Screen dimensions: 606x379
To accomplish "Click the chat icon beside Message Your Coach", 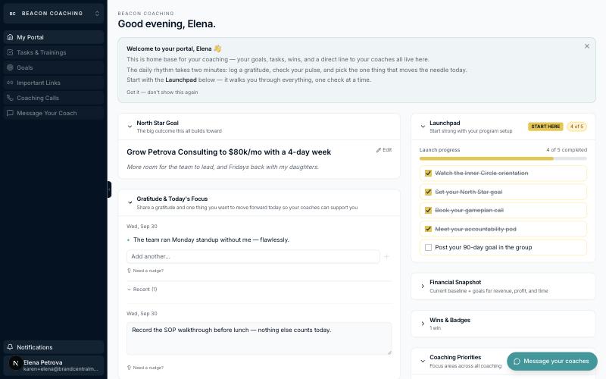I will (x=10, y=113).
